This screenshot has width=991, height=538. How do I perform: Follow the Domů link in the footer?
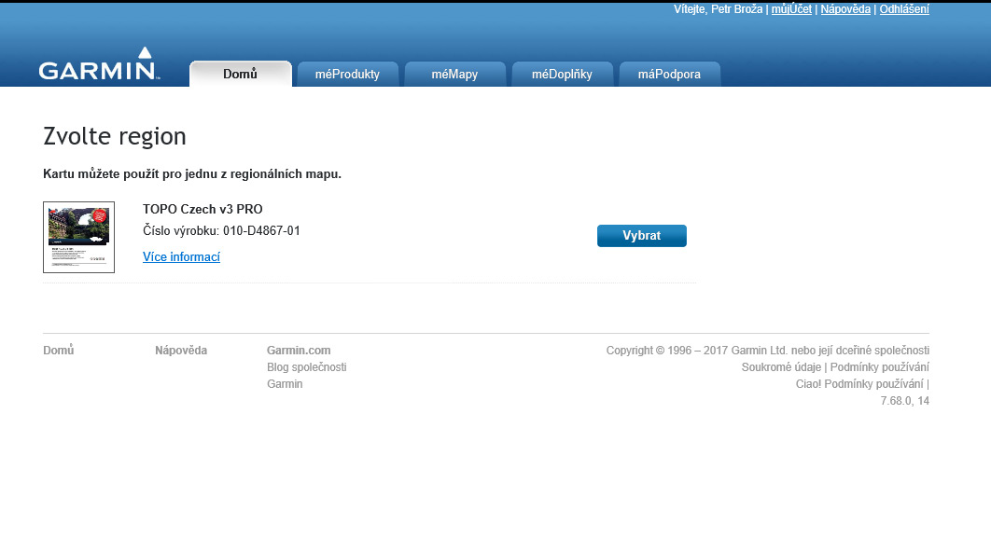[58, 350]
